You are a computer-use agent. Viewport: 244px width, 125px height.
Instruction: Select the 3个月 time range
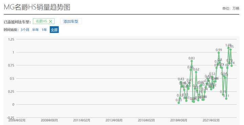pyautogui.click(x=25, y=30)
